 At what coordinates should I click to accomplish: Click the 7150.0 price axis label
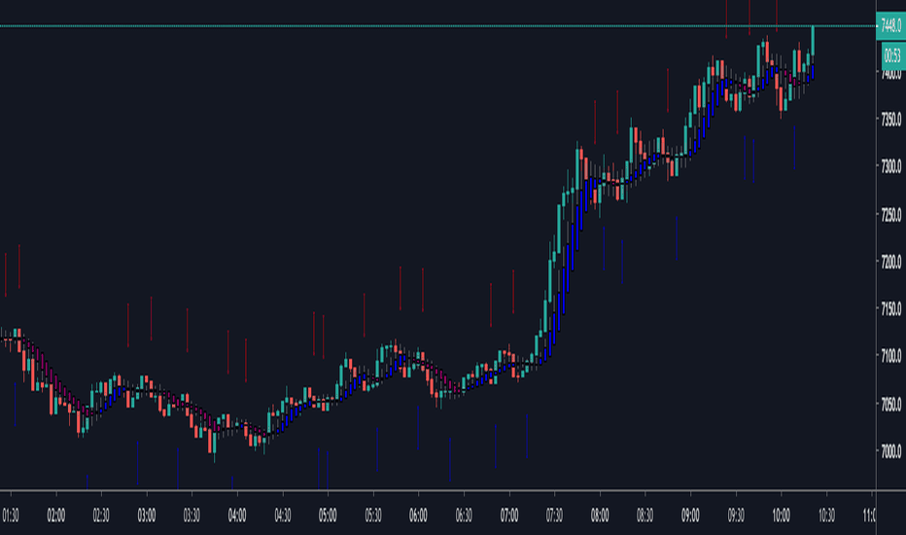(x=891, y=308)
